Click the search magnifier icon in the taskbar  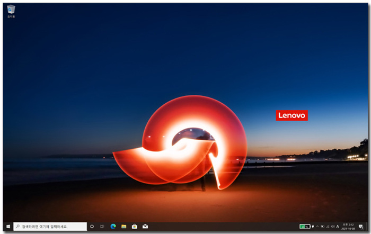tap(18, 226)
